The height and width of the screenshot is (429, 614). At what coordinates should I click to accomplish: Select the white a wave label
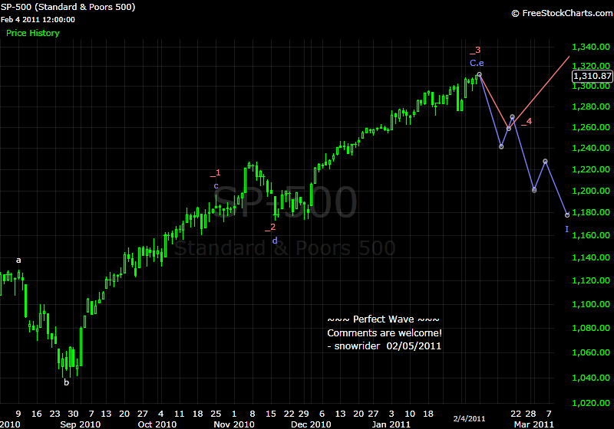pos(18,260)
